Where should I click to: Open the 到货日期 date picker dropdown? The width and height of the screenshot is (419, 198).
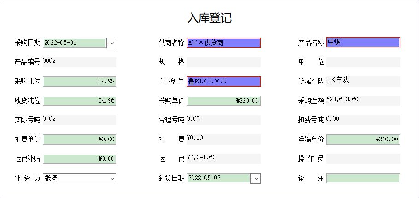point(256,179)
